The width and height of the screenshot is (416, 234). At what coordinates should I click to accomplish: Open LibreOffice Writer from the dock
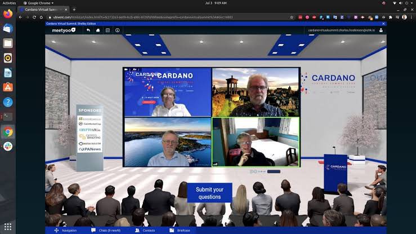click(x=8, y=73)
